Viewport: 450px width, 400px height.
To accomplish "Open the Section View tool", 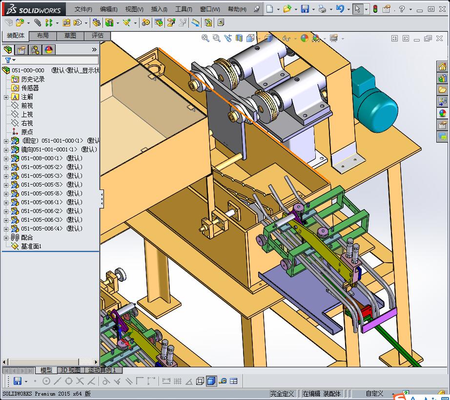I will click(x=239, y=38).
